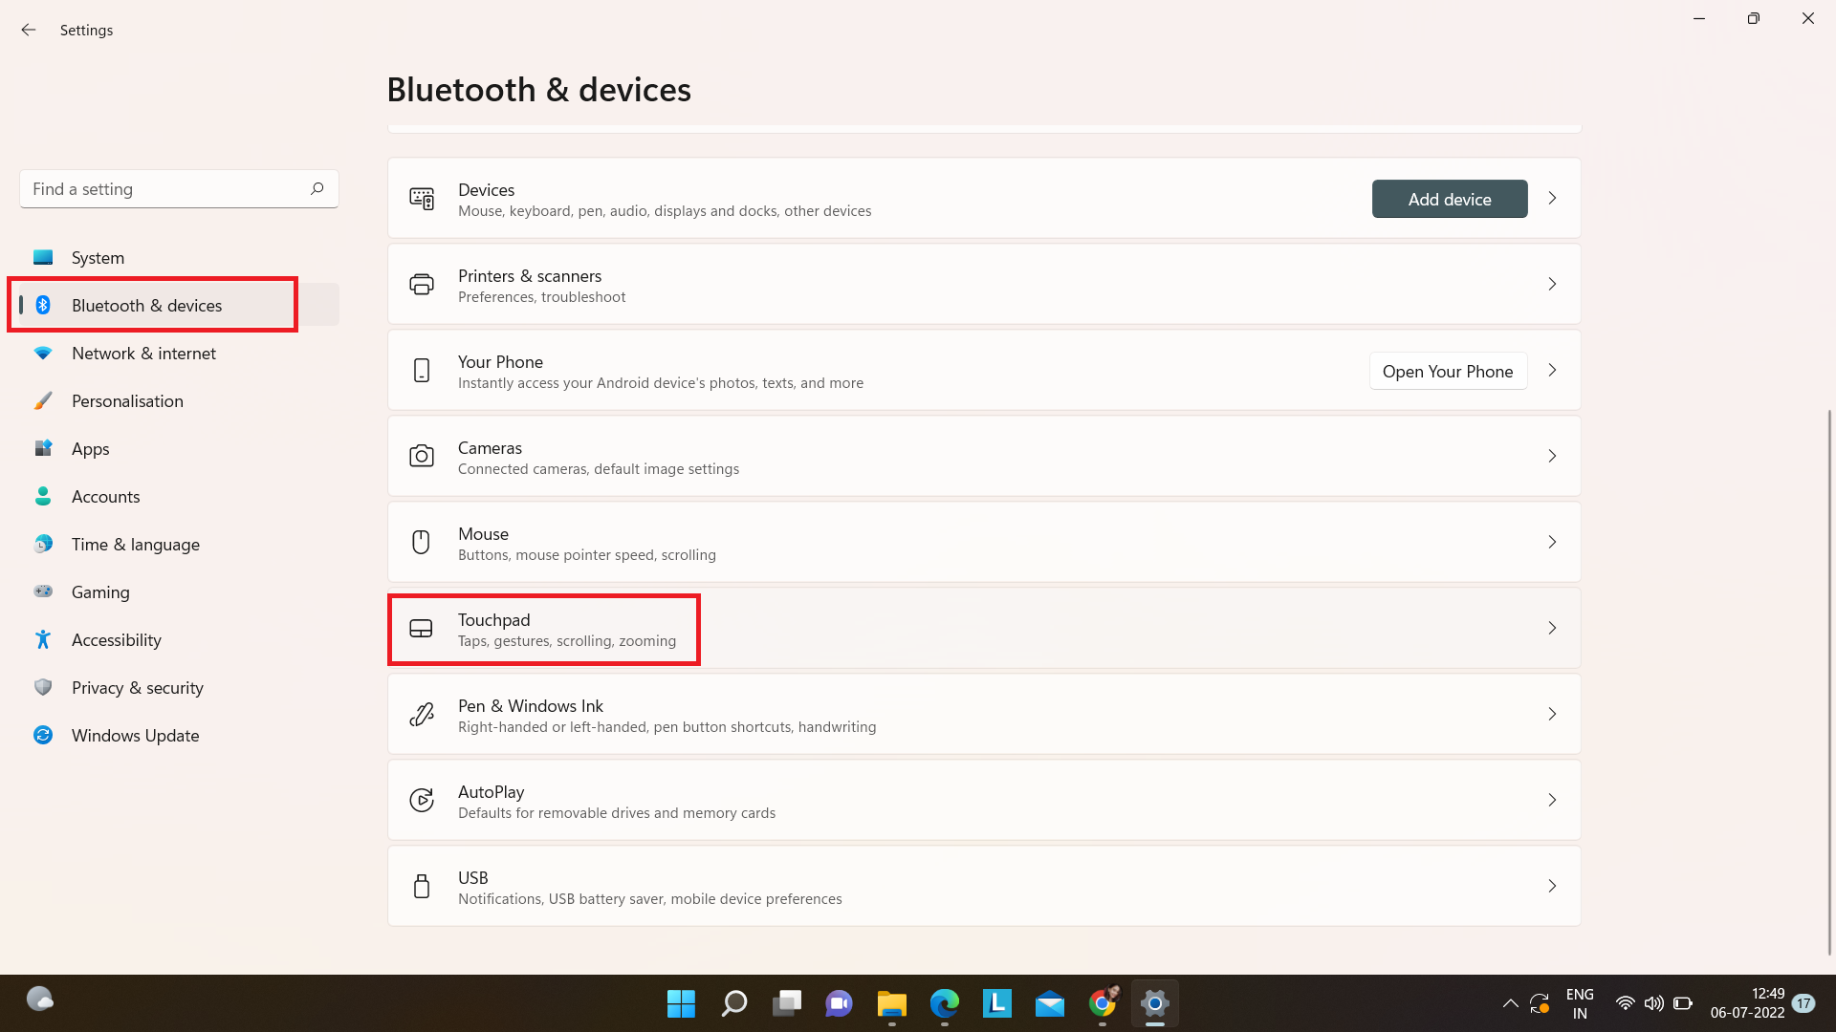This screenshot has width=1836, height=1032.
Task: Click the Touchpad icon
Action: (x=421, y=629)
